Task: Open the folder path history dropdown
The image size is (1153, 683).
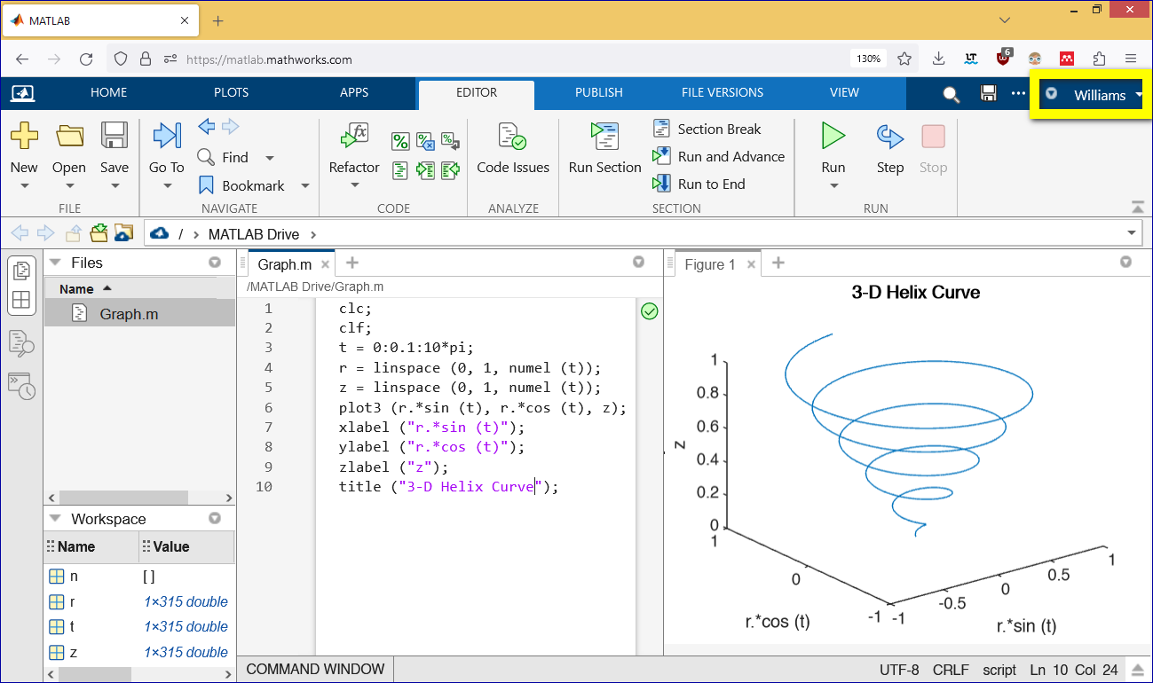Action: [x=1131, y=233]
